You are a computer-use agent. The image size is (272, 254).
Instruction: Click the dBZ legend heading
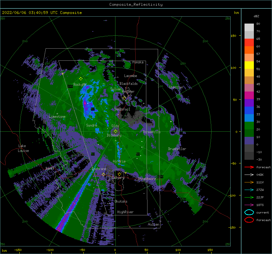click(256, 16)
